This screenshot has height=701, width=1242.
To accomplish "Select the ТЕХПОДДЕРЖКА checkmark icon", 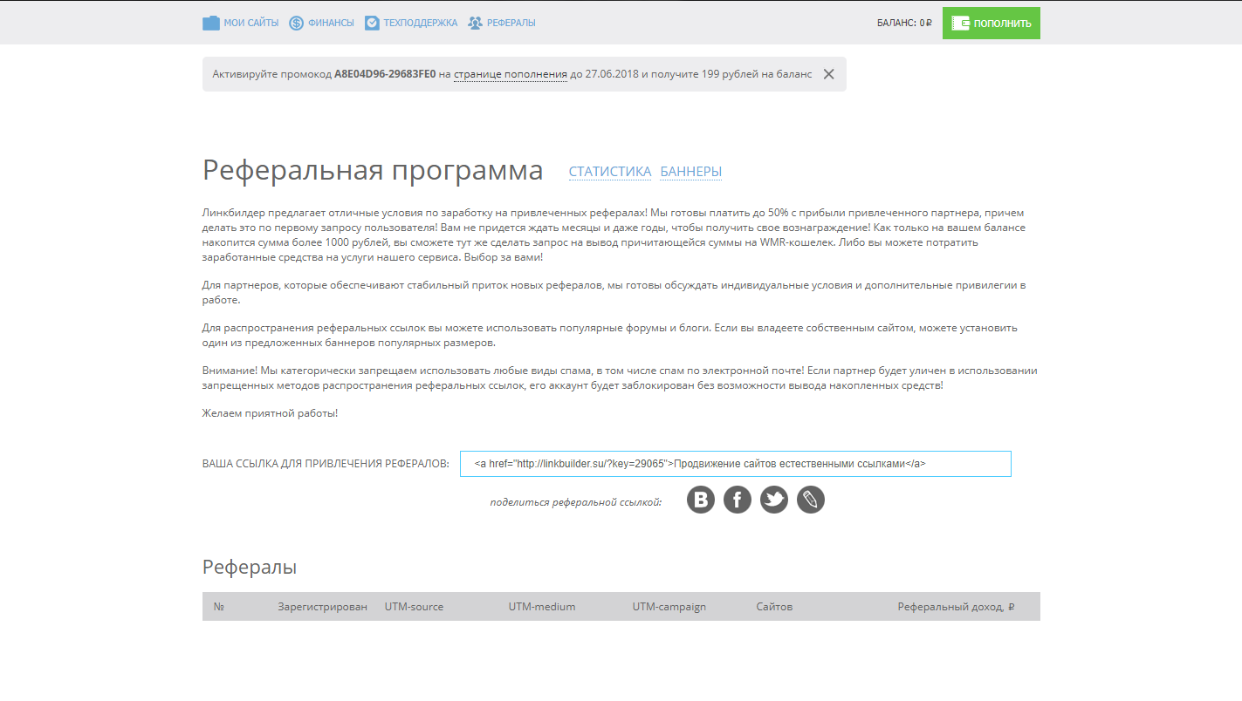I will point(373,23).
